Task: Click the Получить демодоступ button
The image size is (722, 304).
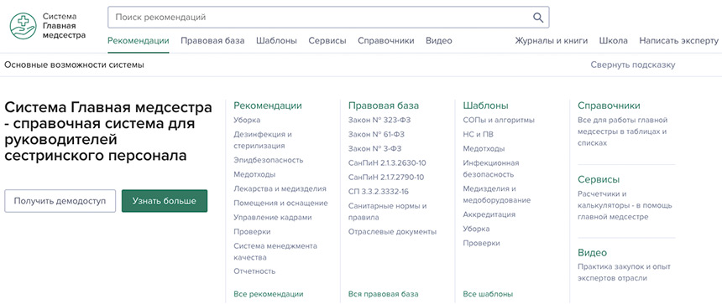Action: pyautogui.click(x=60, y=201)
